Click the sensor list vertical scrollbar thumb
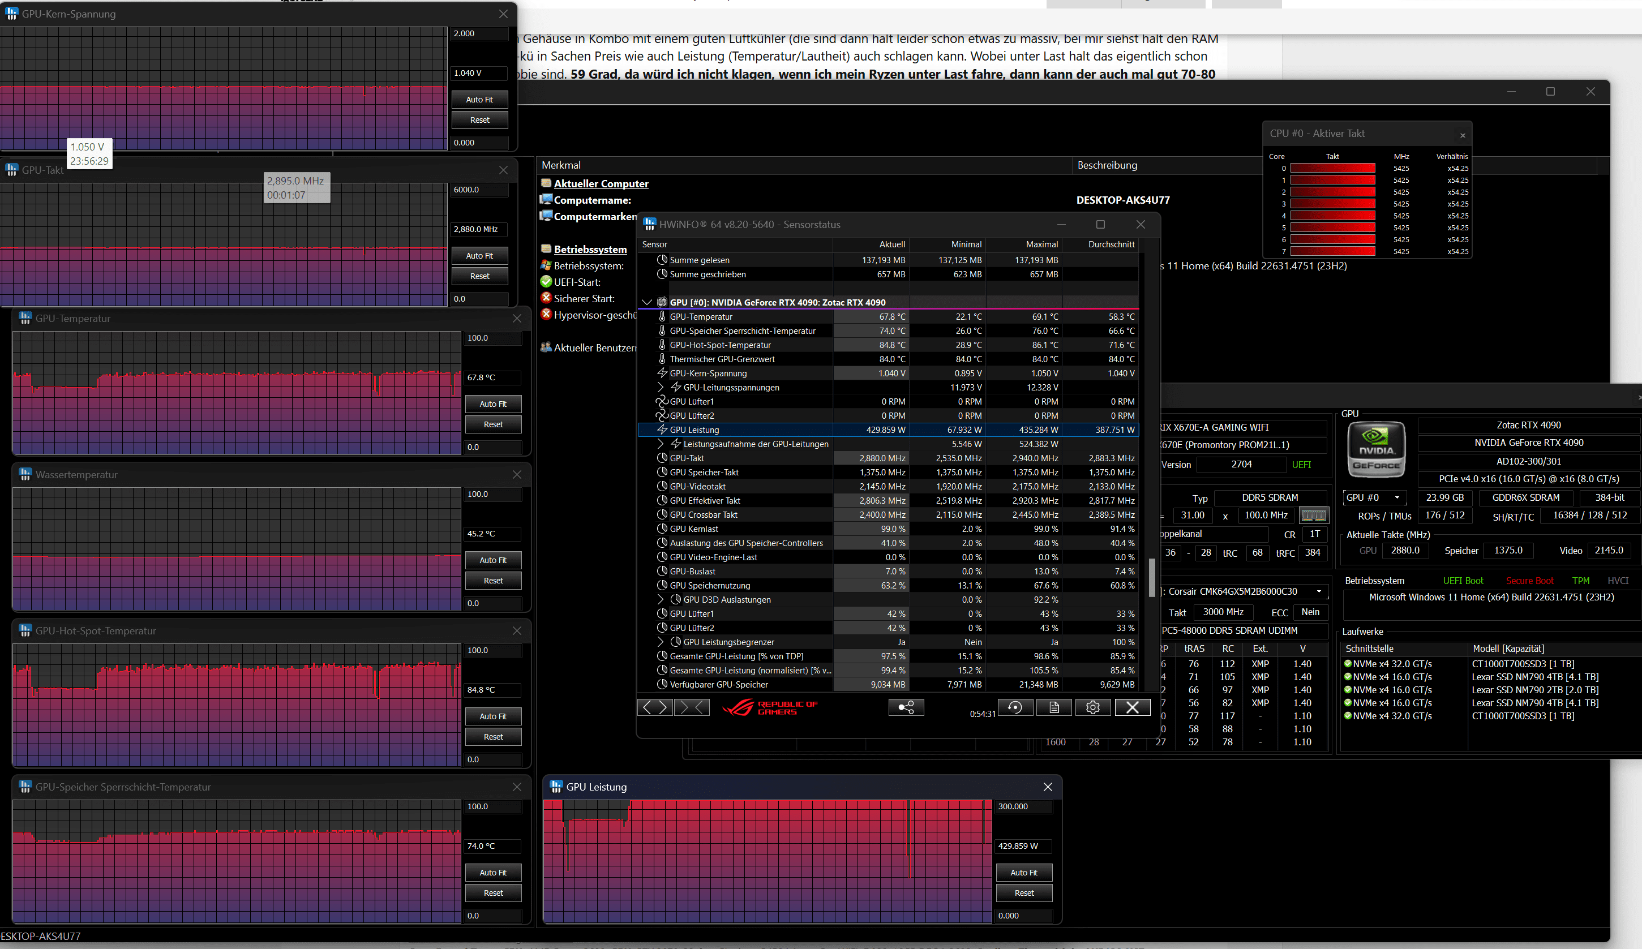The width and height of the screenshot is (1642, 949). coord(1152,577)
